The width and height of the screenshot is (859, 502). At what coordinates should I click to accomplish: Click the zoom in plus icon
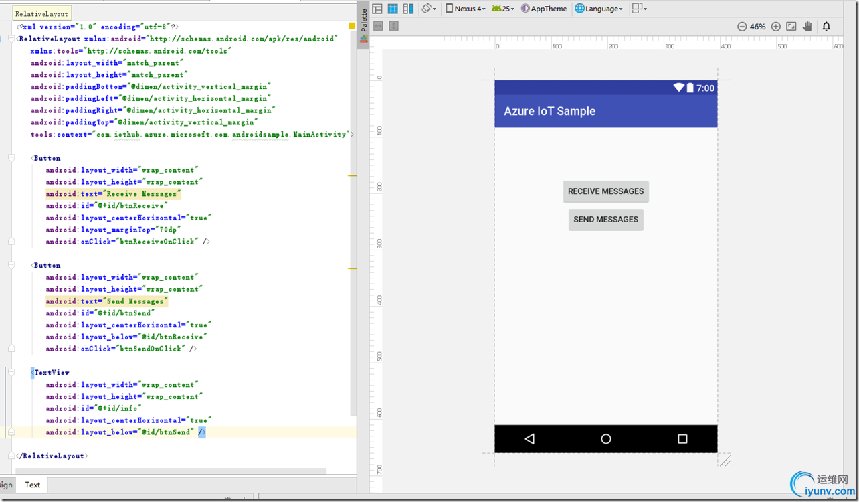776,27
